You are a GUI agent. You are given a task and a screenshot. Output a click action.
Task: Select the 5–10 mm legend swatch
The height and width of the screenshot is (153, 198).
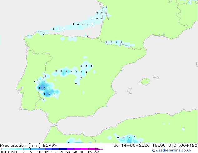34,149
